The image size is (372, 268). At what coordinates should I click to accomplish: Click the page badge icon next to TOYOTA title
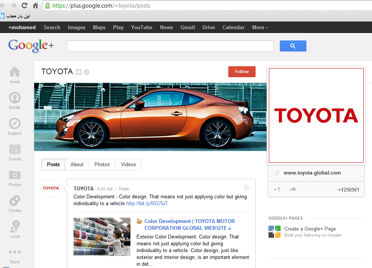coord(78,72)
